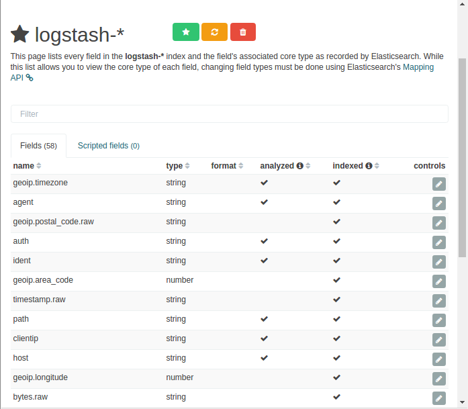Reload the field list with orange refresh button
Viewport: 468px width, 409px height.
(214, 32)
